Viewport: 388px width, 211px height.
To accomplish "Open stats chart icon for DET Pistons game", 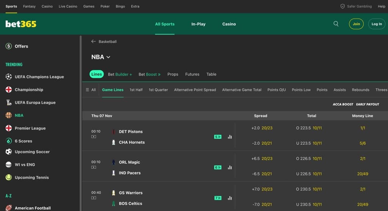I will click(x=230, y=137).
